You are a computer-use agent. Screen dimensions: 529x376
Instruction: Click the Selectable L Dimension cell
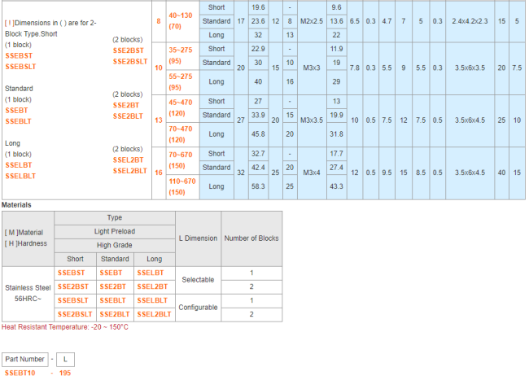[199, 279]
